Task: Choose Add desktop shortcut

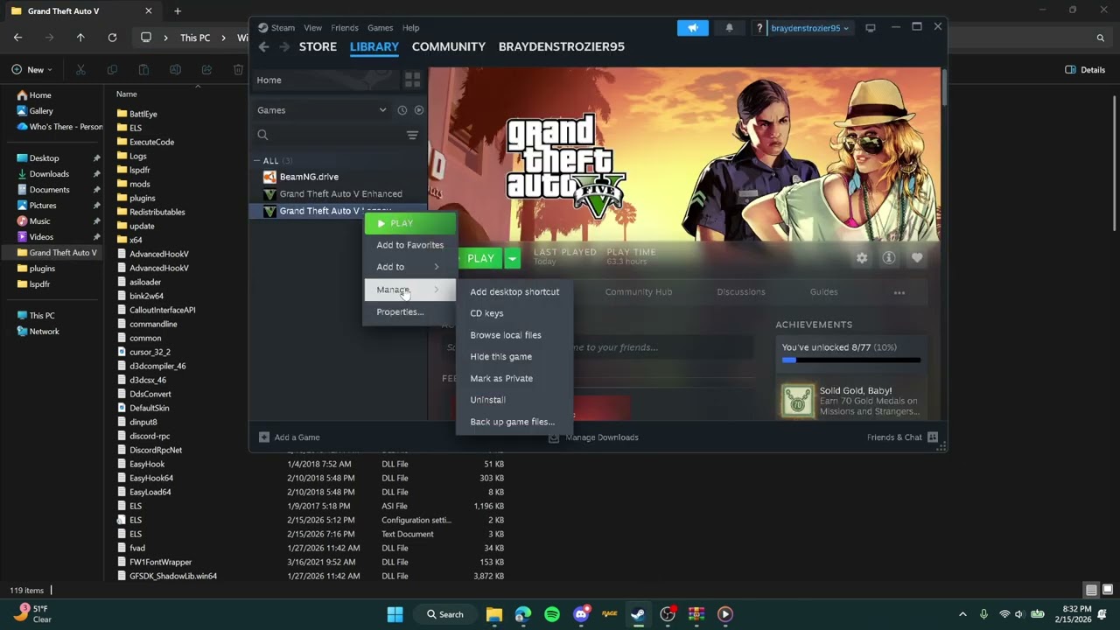Action: 514,291
